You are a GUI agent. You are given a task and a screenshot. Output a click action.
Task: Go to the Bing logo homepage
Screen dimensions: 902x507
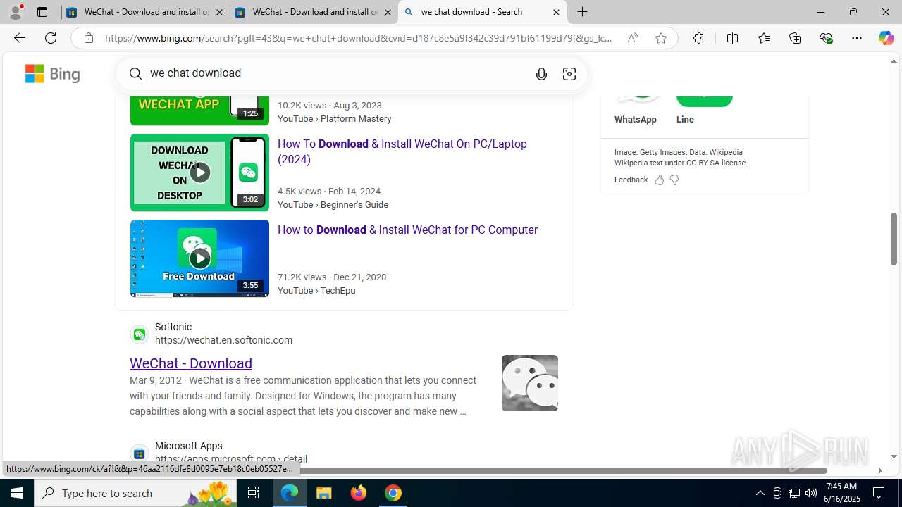[x=53, y=73]
